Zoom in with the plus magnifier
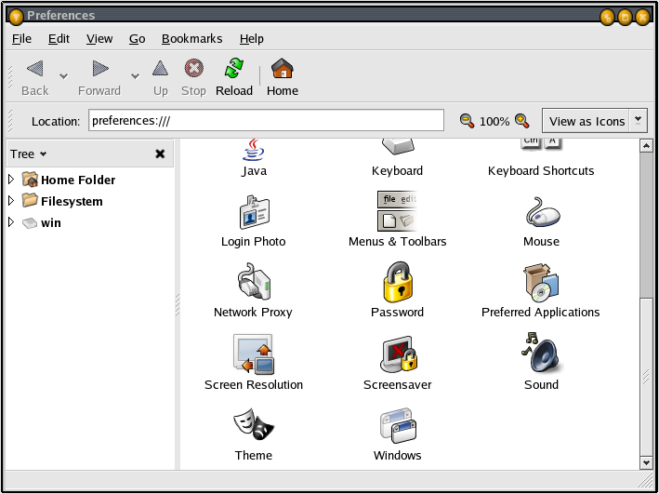This screenshot has width=659, height=494. point(522,121)
